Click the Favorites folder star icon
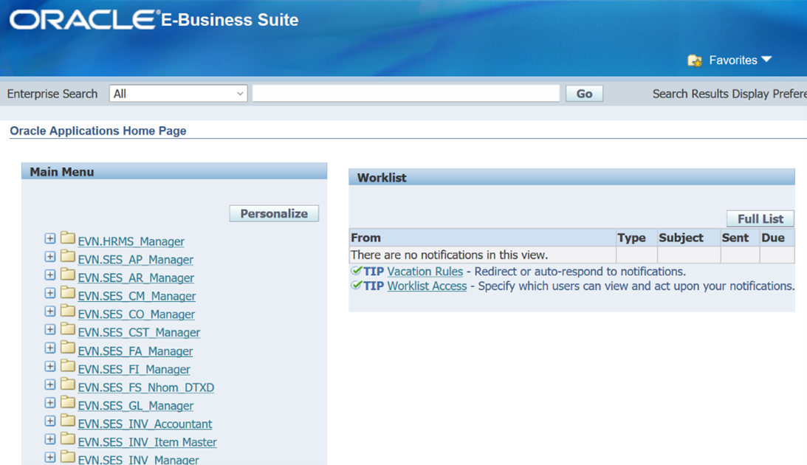Screen dimensions: 807x465 [695, 61]
